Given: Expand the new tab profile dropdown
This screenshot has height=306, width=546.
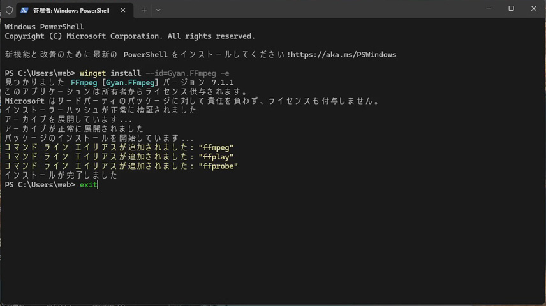Looking at the screenshot, I should coord(158,10).
